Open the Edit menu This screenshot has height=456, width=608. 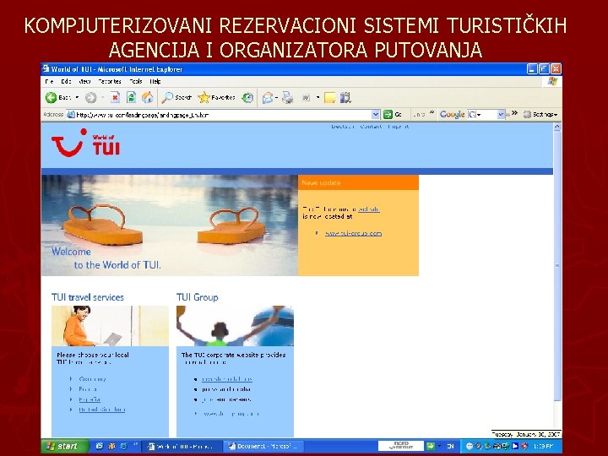(66, 81)
